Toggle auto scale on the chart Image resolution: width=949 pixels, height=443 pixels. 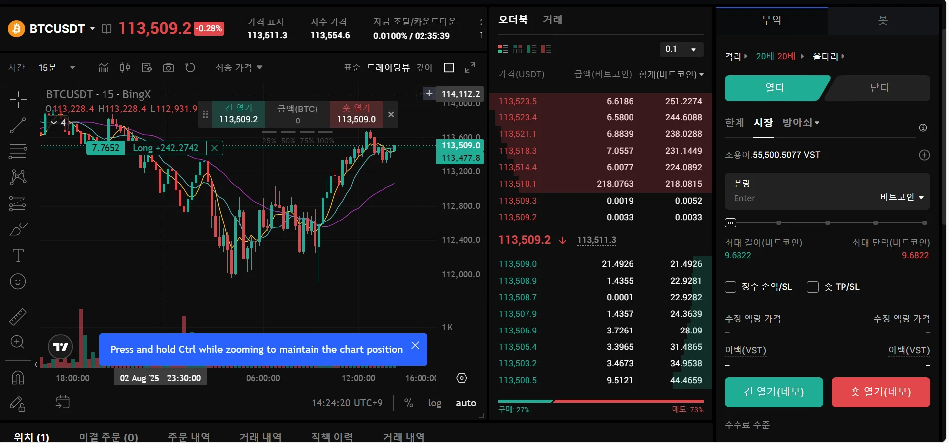point(466,403)
